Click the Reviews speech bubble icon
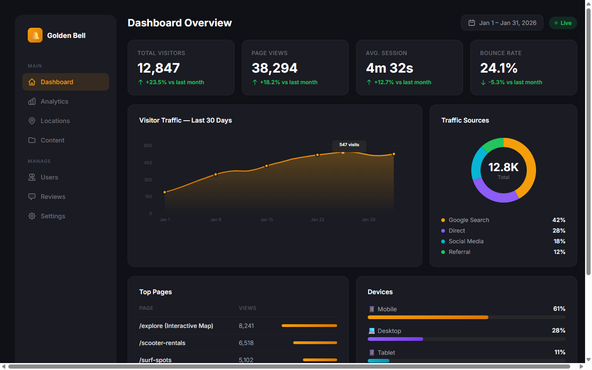 click(31, 197)
